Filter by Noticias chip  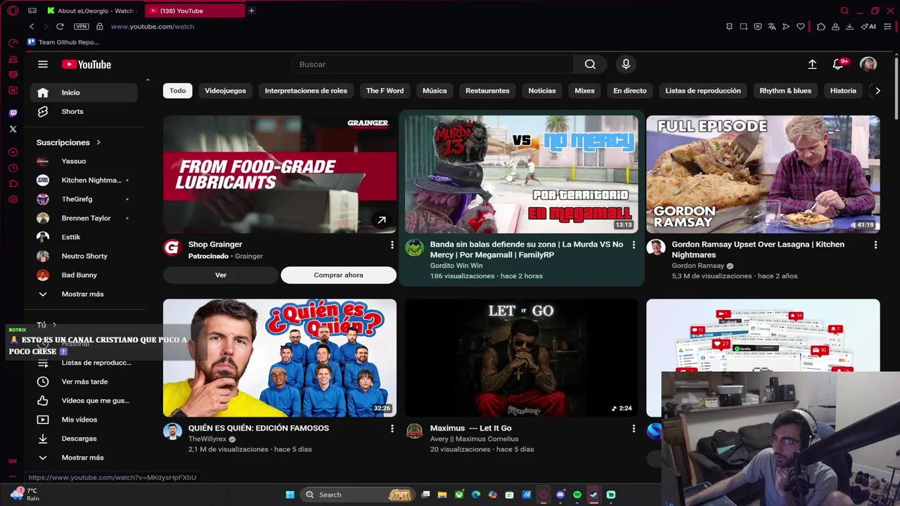click(x=542, y=90)
